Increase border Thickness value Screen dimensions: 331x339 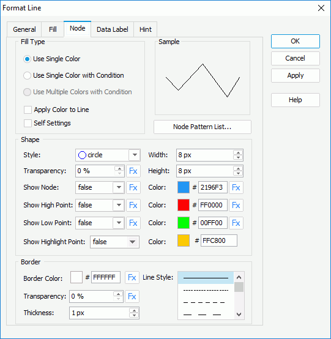click(x=134, y=310)
